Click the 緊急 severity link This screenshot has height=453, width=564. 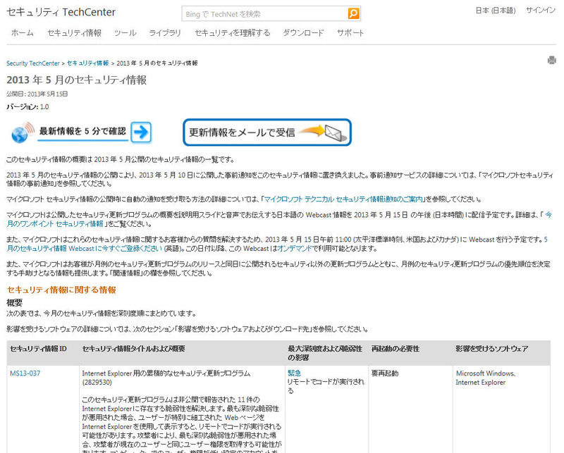pos(294,373)
